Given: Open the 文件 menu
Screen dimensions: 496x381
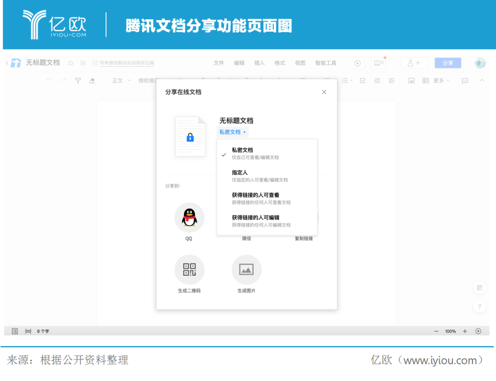Looking at the screenshot, I should (x=219, y=63).
